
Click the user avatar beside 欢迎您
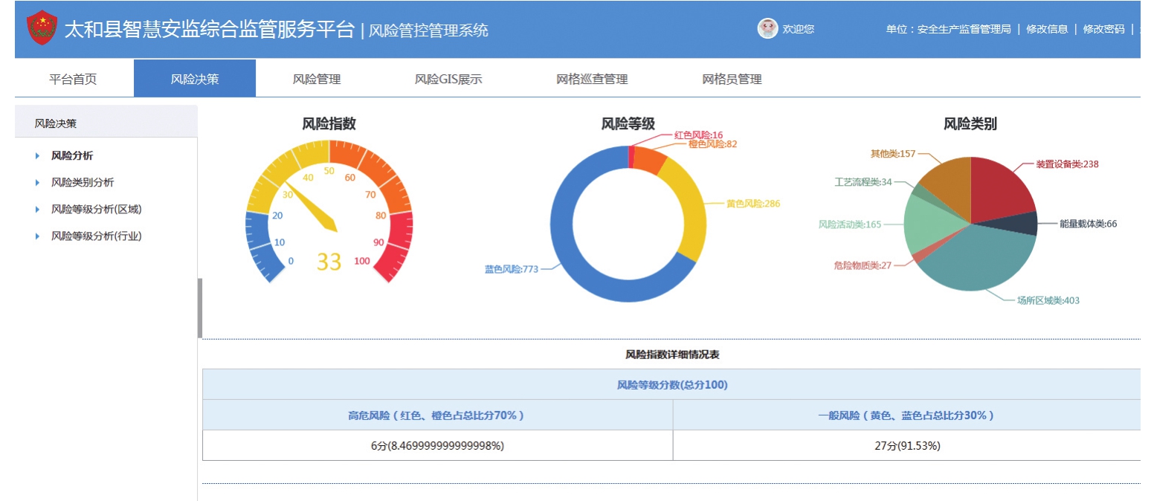pos(767,28)
